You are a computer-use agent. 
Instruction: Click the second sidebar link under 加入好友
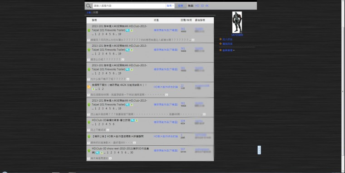click(x=227, y=44)
